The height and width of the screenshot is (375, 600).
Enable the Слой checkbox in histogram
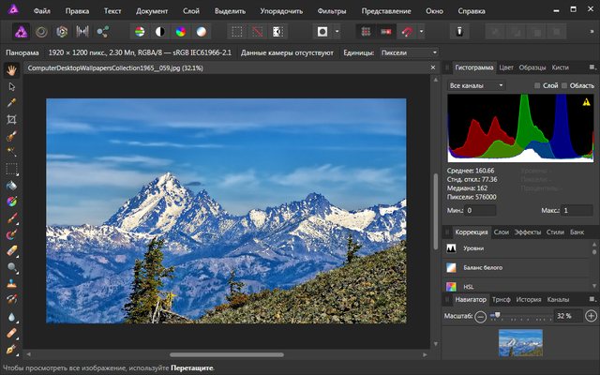[537, 85]
